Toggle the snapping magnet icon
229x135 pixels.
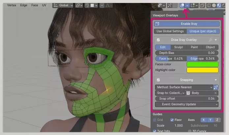click(87, 6)
